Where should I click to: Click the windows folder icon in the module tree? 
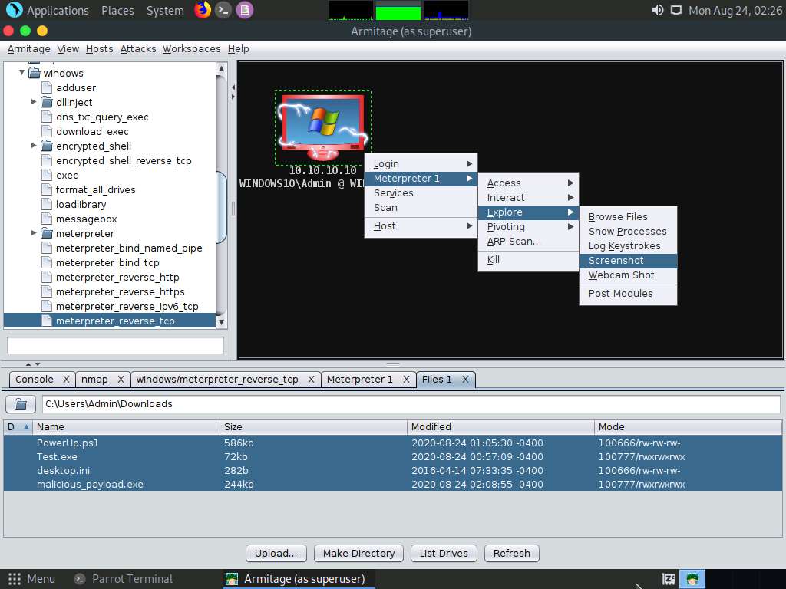pyautogui.click(x=35, y=73)
